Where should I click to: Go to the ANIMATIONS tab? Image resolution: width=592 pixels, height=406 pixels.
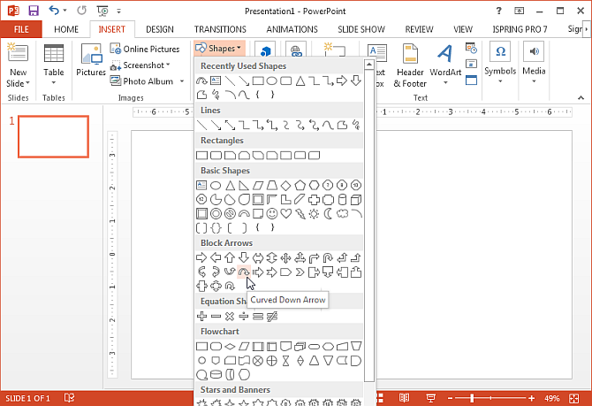pos(292,29)
